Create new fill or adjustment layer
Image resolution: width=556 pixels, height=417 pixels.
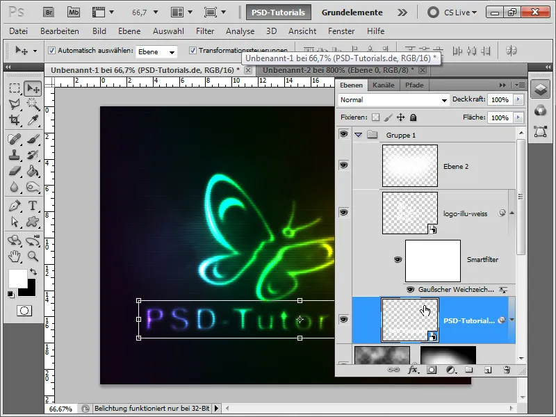pos(451,370)
